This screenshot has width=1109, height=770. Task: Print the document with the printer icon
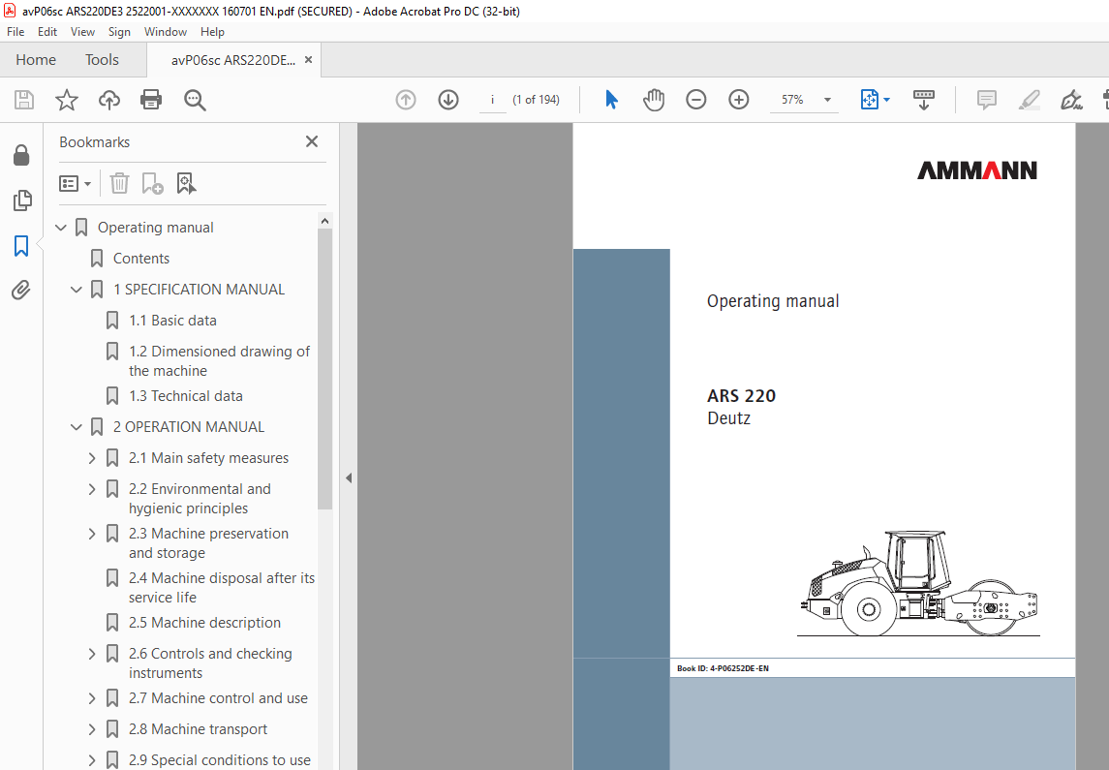coord(151,100)
